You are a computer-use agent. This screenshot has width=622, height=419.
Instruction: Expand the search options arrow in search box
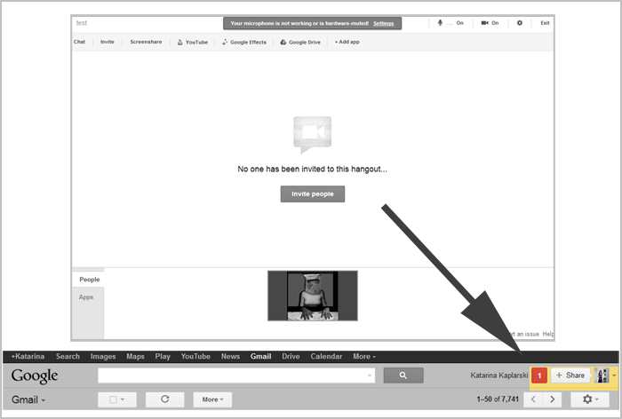pos(370,376)
